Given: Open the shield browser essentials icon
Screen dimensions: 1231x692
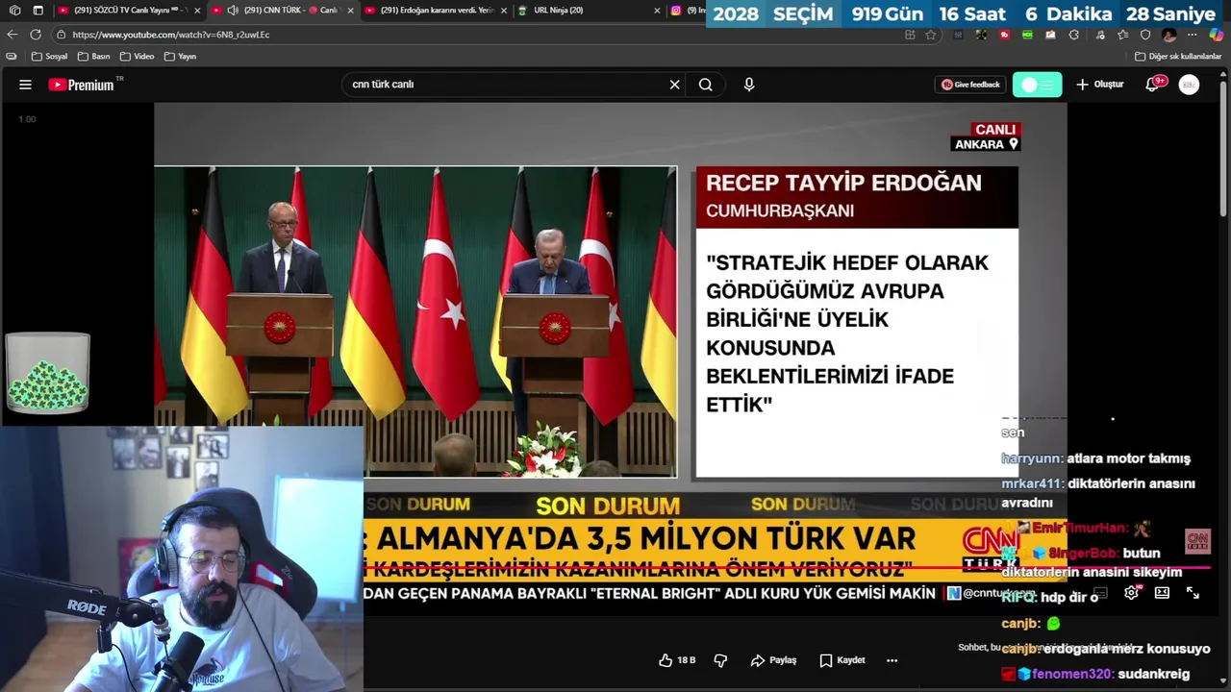Looking at the screenshot, I should tap(1145, 35).
